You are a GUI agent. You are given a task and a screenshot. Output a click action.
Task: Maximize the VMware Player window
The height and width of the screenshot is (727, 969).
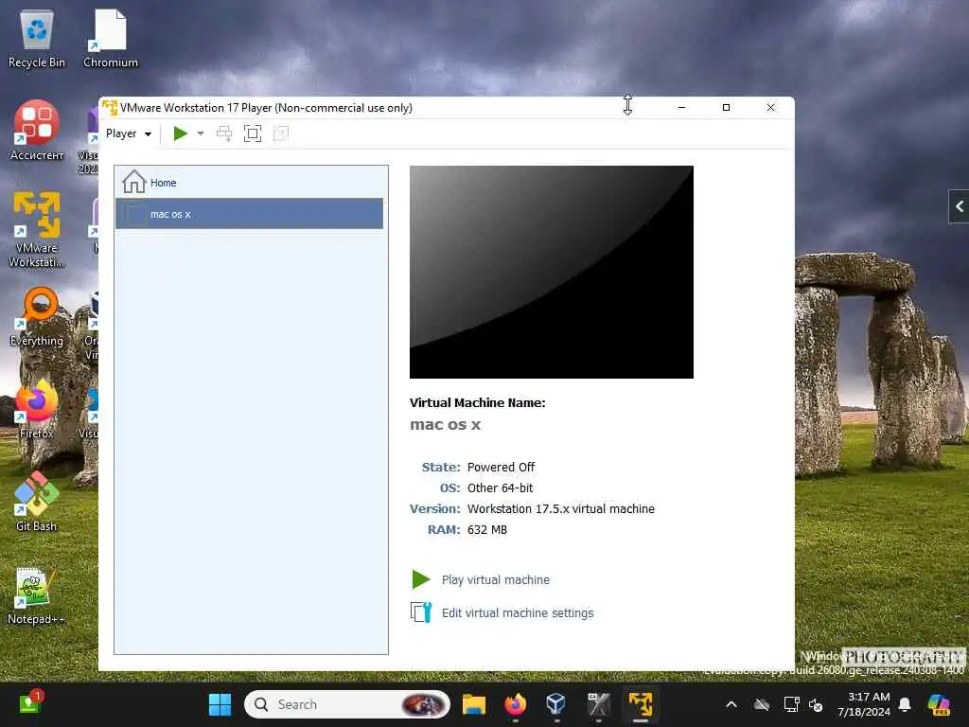(x=726, y=108)
